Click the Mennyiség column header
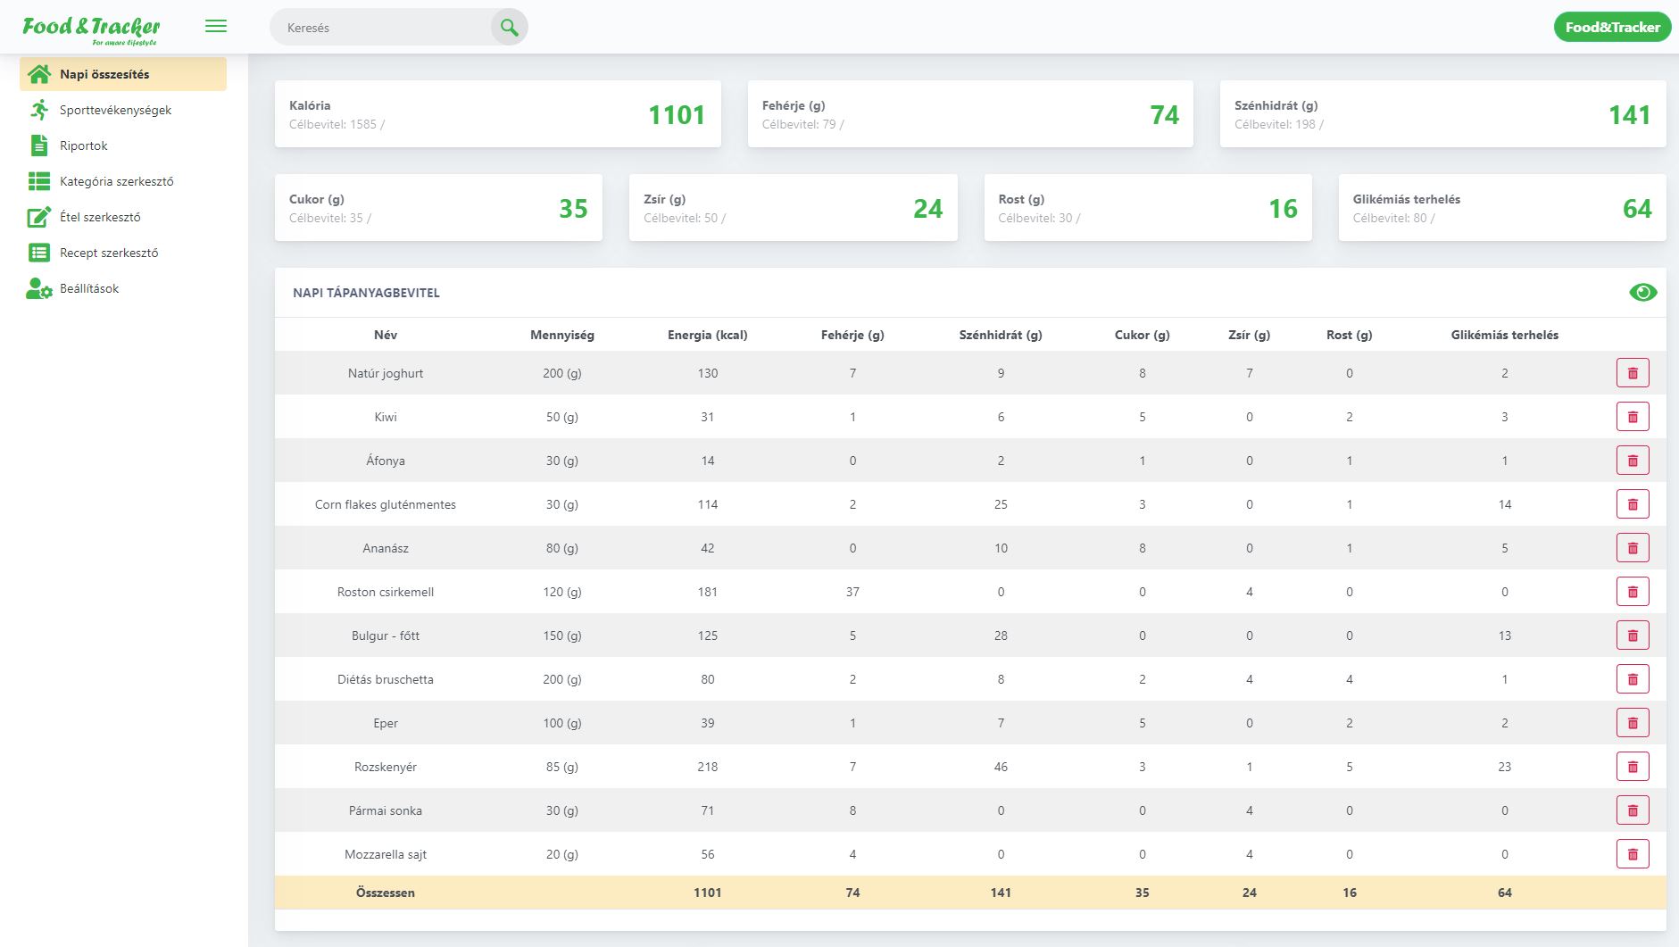 click(562, 335)
